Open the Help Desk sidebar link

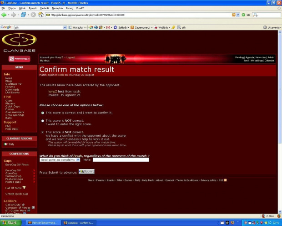(x=12, y=128)
